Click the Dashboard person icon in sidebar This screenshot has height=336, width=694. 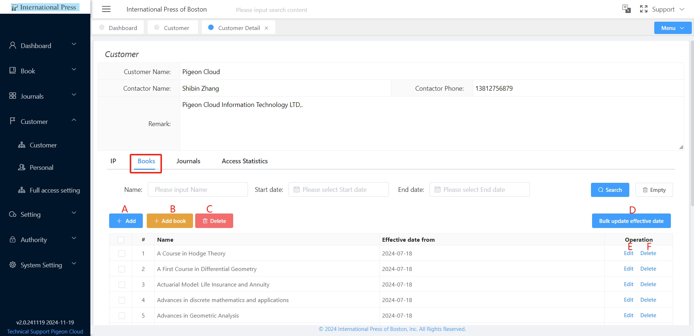13,45
